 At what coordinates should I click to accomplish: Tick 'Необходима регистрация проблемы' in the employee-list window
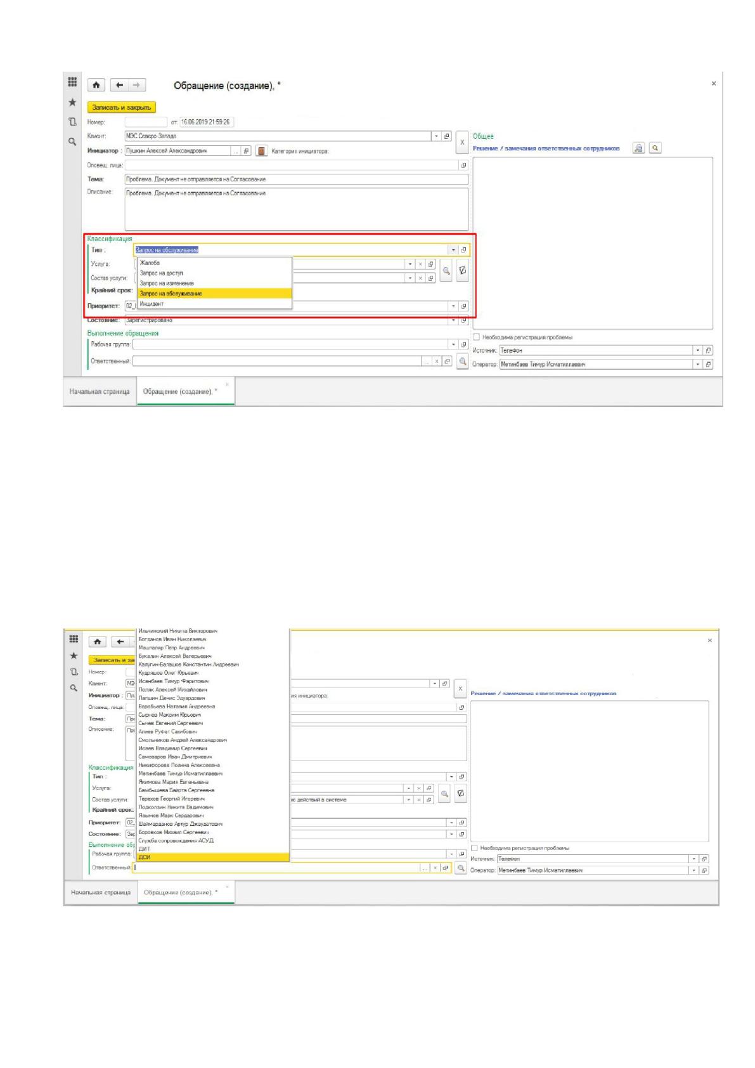(475, 848)
